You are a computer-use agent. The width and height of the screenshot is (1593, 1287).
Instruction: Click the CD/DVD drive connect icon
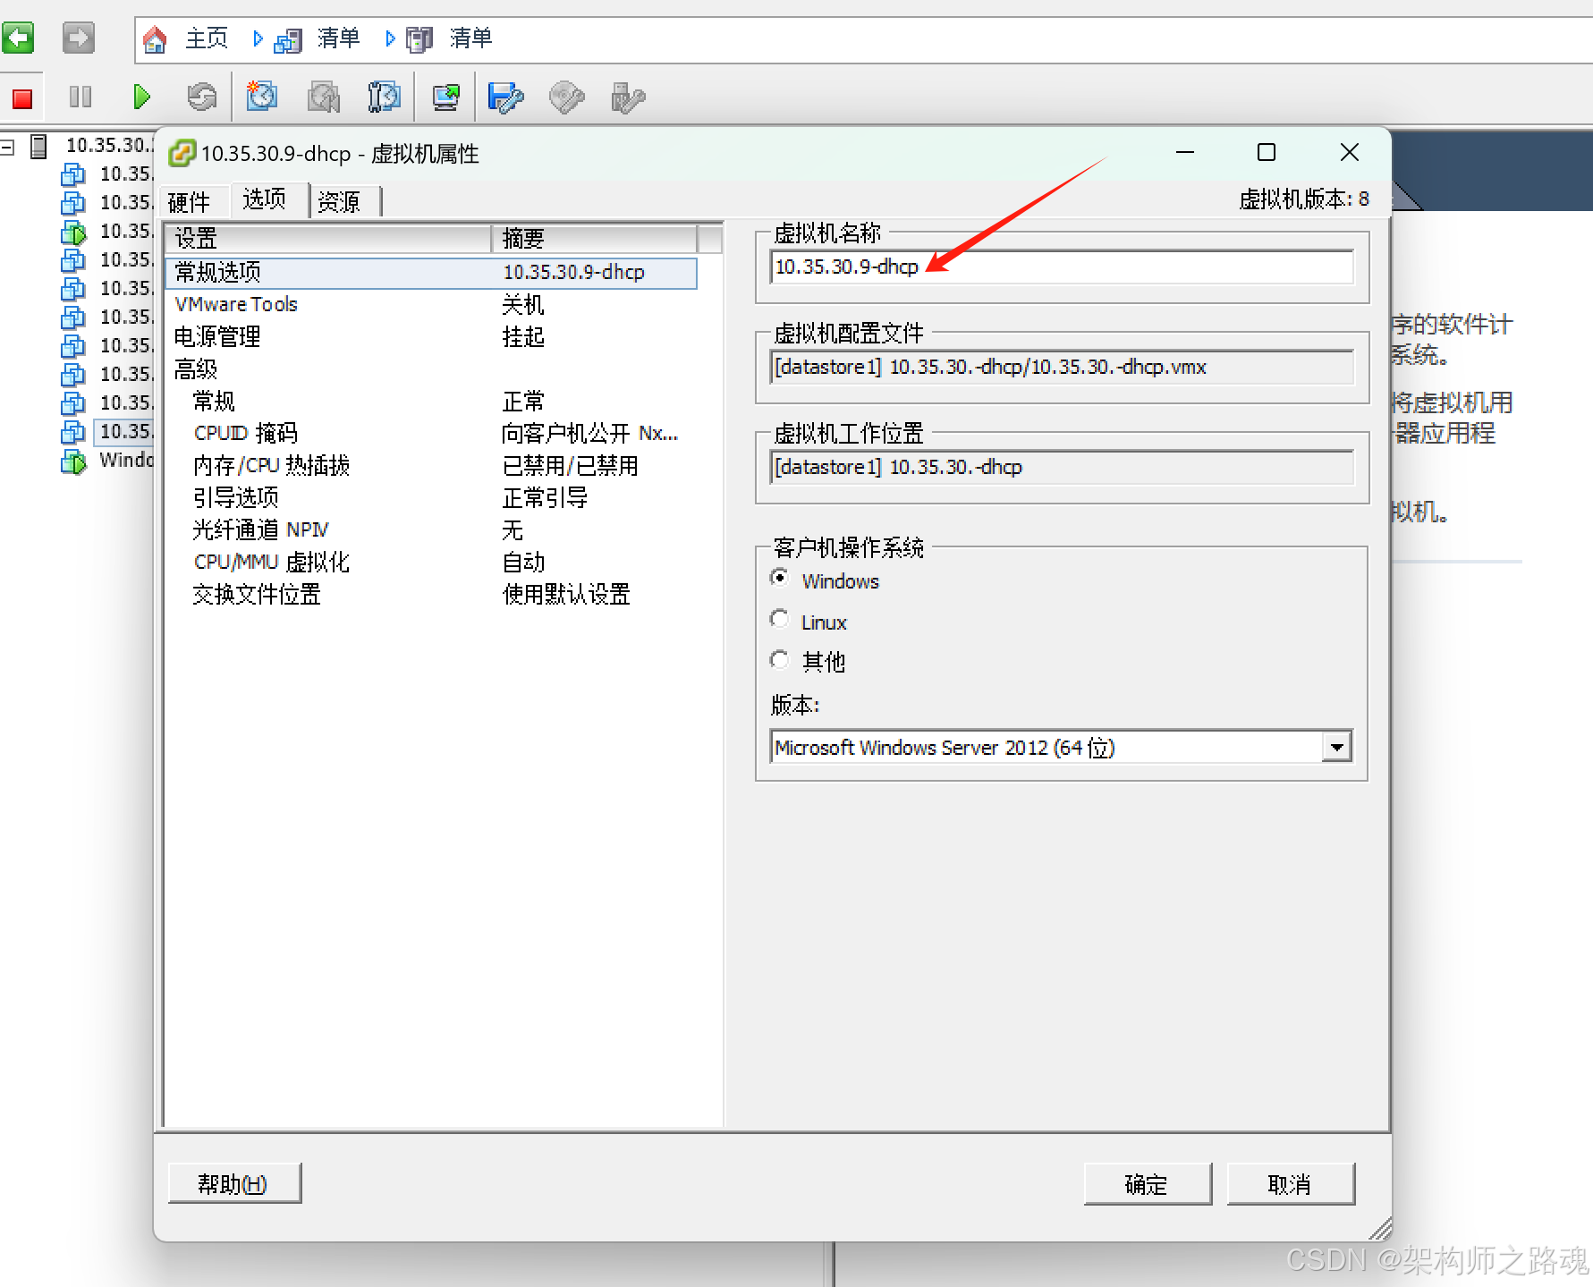click(566, 97)
